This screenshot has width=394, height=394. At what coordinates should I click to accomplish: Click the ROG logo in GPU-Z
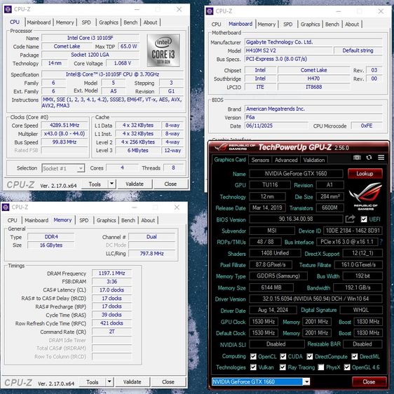pos(365,196)
